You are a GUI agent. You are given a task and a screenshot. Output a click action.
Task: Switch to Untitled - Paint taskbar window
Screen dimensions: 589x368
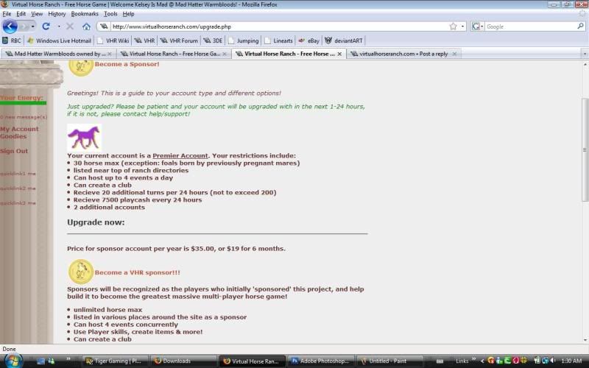point(389,361)
